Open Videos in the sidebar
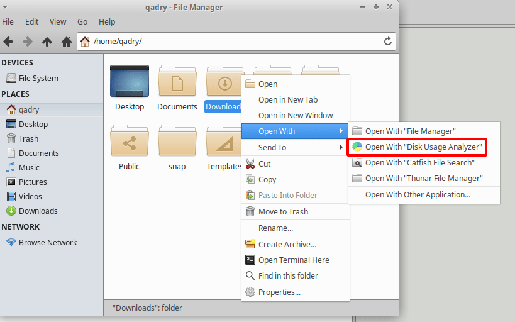Viewport: 515px width, 322px height. [52, 196]
